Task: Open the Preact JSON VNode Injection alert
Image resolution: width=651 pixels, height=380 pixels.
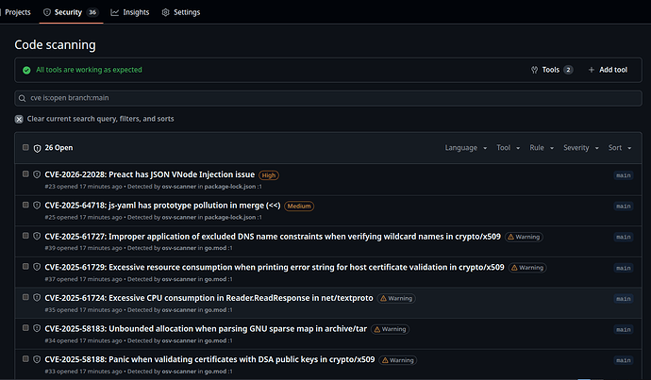Action: [150, 174]
